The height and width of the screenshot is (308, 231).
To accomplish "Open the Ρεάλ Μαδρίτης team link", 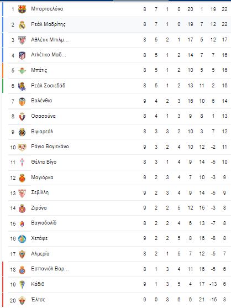I will point(48,24).
